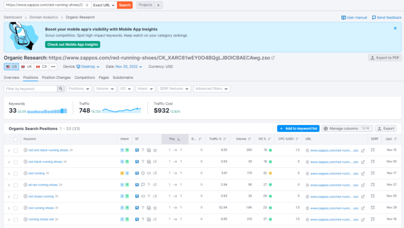This screenshot has height=228, width=404.
Task: Open the more countries ellipsis button
Action: click(53, 67)
